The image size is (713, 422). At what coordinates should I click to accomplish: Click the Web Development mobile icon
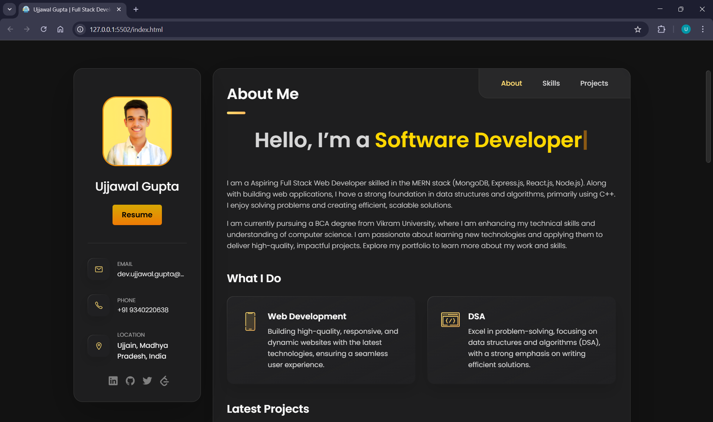pyautogui.click(x=250, y=321)
